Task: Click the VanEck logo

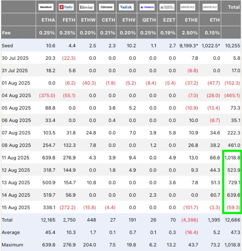Action: click(126, 7)
